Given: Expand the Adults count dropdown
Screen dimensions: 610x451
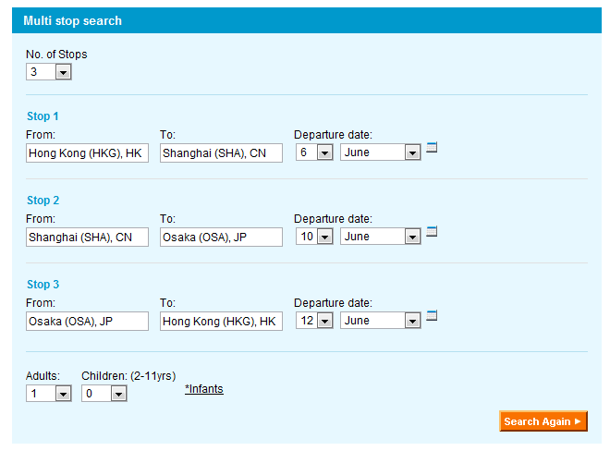Looking at the screenshot, I should click(49, 394).
